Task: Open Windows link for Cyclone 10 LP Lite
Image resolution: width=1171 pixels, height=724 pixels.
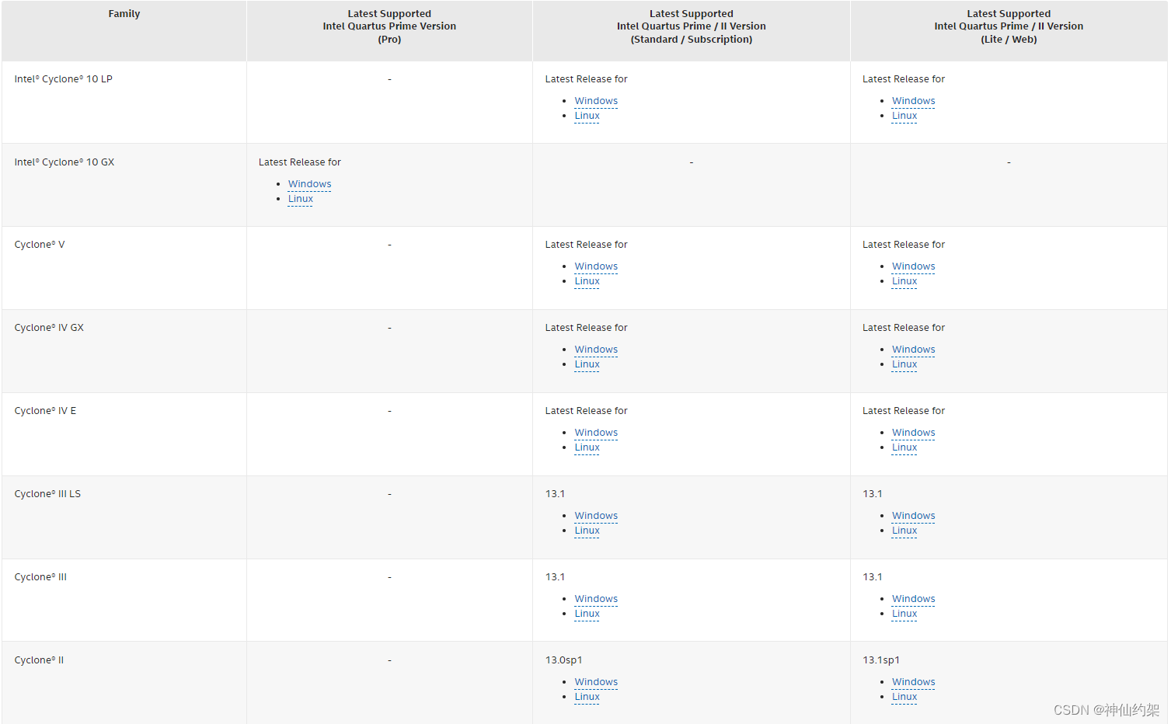Action: click(x=913, y=101)
